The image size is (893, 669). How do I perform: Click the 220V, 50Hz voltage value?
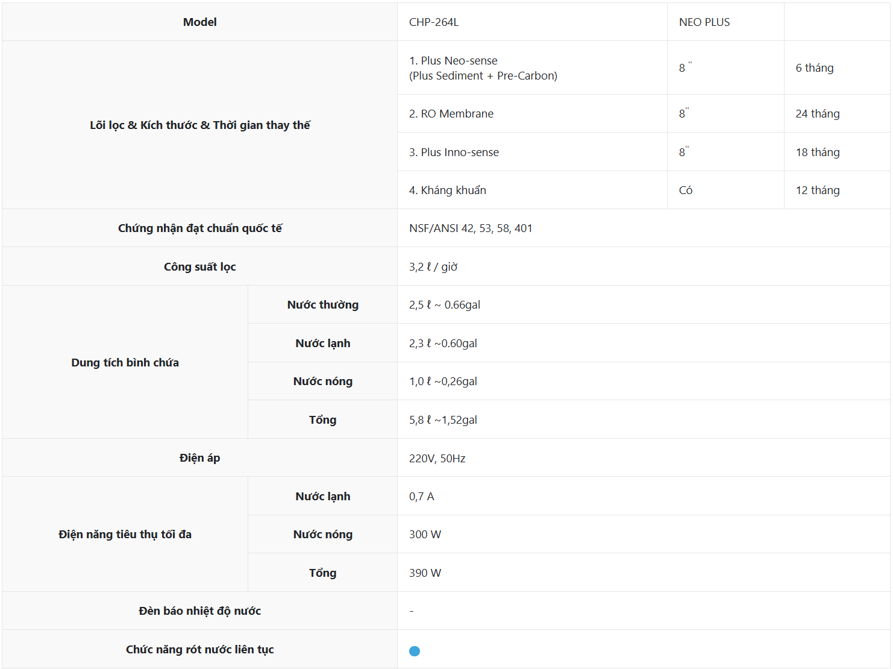pyautogui.click(x=437, y=459)
